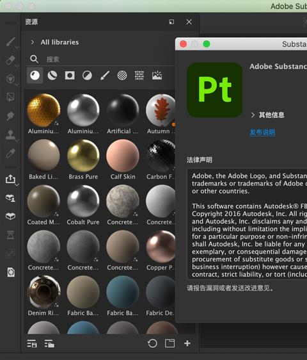Screen dimensions: 307x360
Task: Click the open box icon in sidebar
Action: 10,216
